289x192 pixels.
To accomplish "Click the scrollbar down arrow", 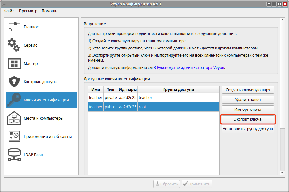I will point(282,173).
